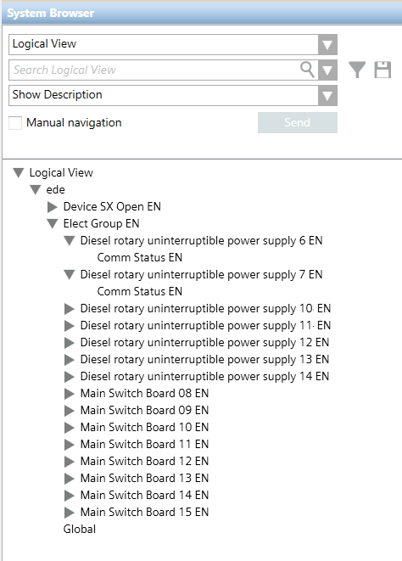Click the Send button

[x=298, y=123]
